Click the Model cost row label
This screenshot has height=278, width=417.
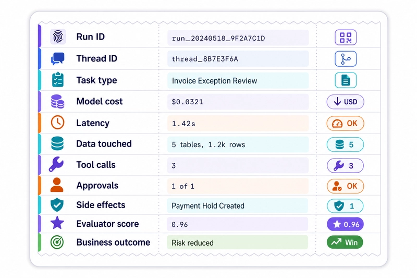100,101
